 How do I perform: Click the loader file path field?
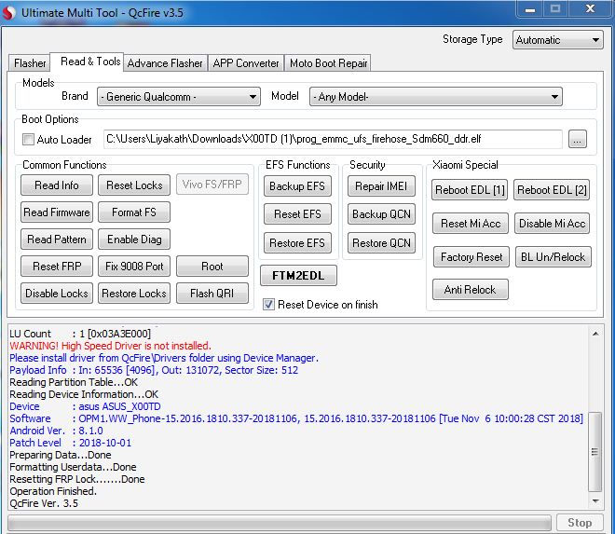coord(333,139)
